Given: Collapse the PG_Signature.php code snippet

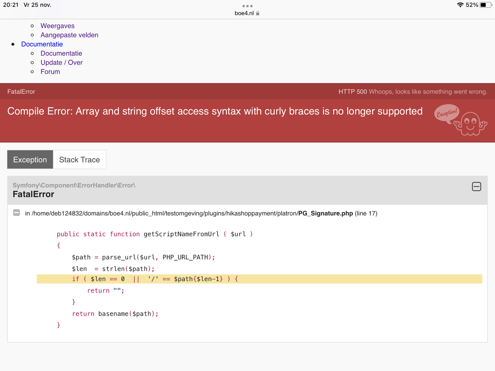Looking at the screenshot, I should 16,213.
